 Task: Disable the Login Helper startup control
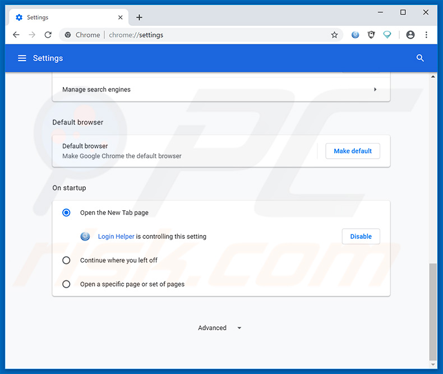tap(361, 237)
